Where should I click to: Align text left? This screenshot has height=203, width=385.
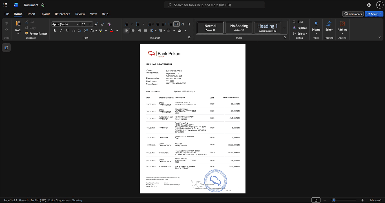tap(127, 30)
